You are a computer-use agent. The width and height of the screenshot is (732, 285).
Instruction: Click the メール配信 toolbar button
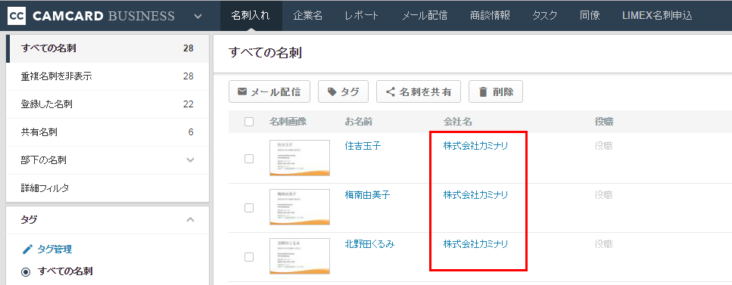click(x=269, y=92)
